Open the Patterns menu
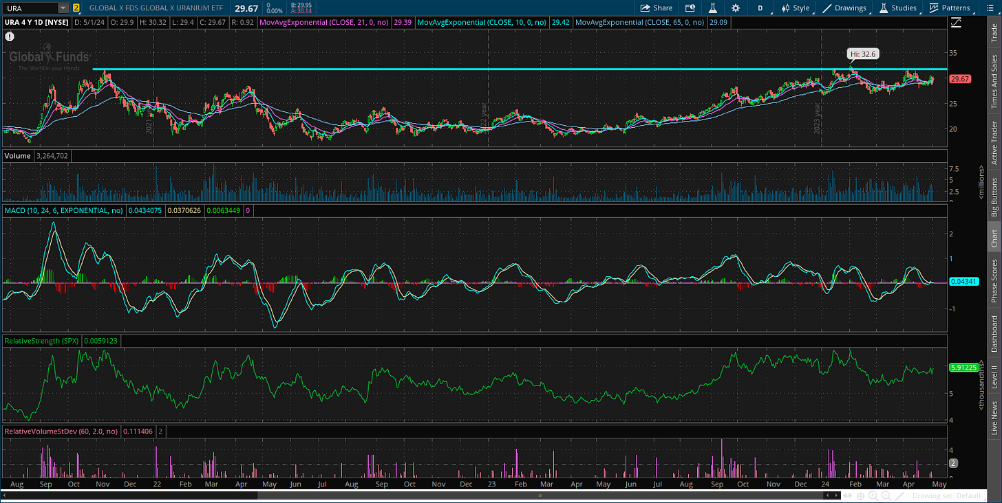The width and height of the screenshot is (1002, 503). [950, 8]
